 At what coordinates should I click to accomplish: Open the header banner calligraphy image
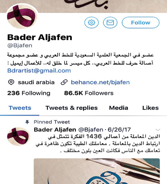coord(83,6)
